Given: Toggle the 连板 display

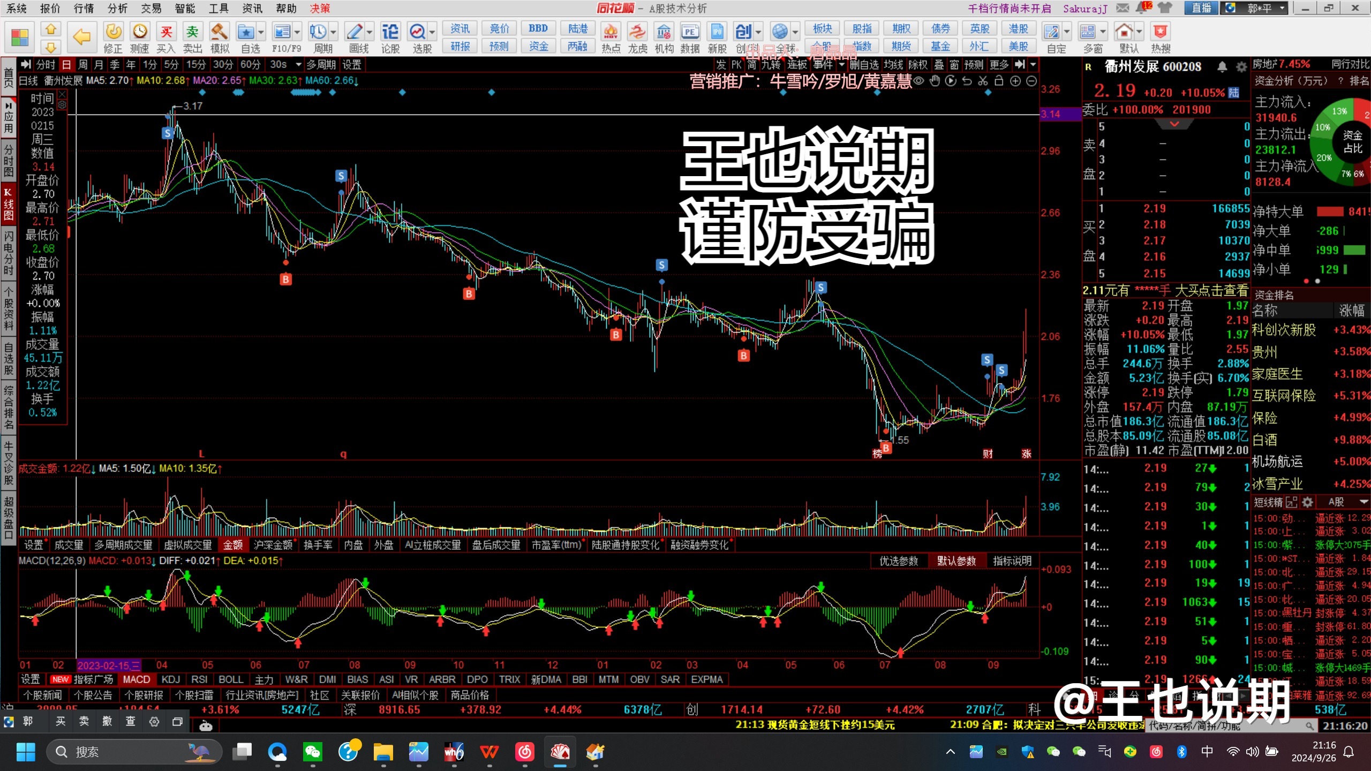Looking at the screenshot, I should 797,65.
